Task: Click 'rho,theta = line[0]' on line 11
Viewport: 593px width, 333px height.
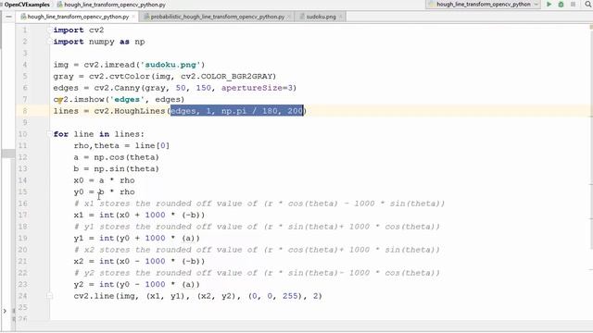Action: (121, 146)
